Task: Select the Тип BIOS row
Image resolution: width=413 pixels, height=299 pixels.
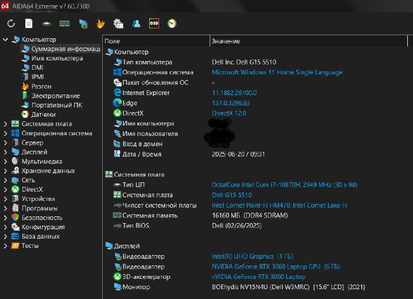Action: point(256,226)
